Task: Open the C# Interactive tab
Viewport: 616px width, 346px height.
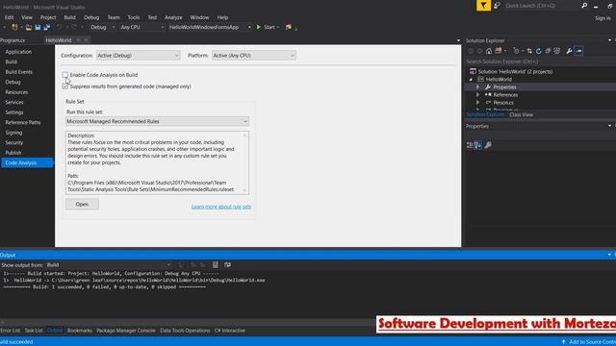Action: click(230, 331)
